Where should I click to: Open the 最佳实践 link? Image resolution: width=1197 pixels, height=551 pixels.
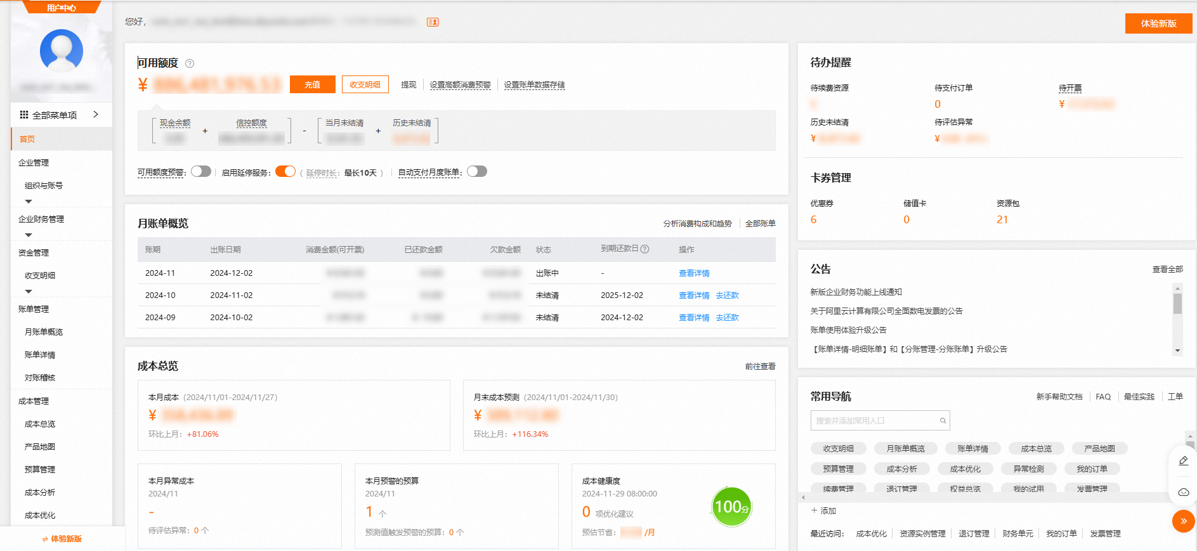(1139, 397)
